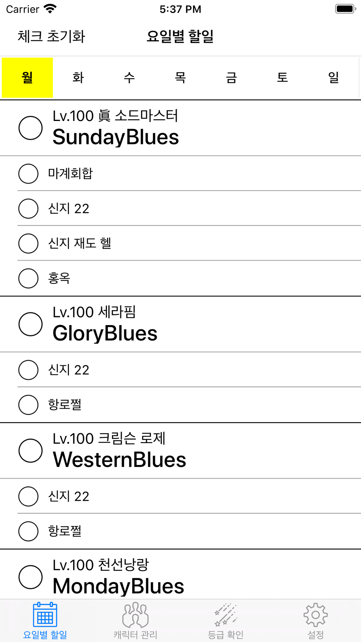Screen dimensions: 361x642
Task: Check the SundayBlues character circle
Action: [31, 128]
